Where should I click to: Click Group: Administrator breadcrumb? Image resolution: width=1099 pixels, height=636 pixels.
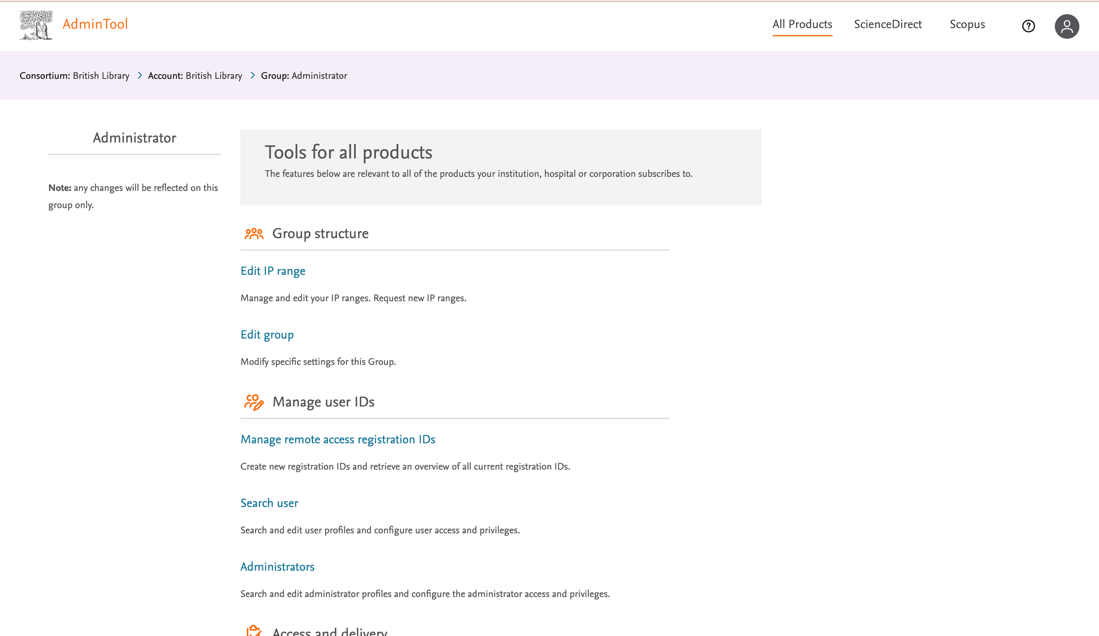click(303, 76)
